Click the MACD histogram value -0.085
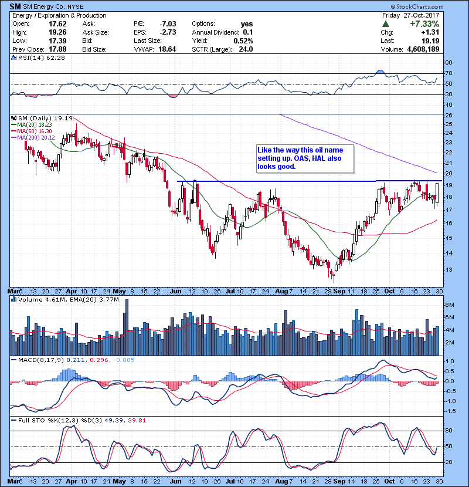The height and width of the screenshot is (487, 469). (x=124, y=360)
